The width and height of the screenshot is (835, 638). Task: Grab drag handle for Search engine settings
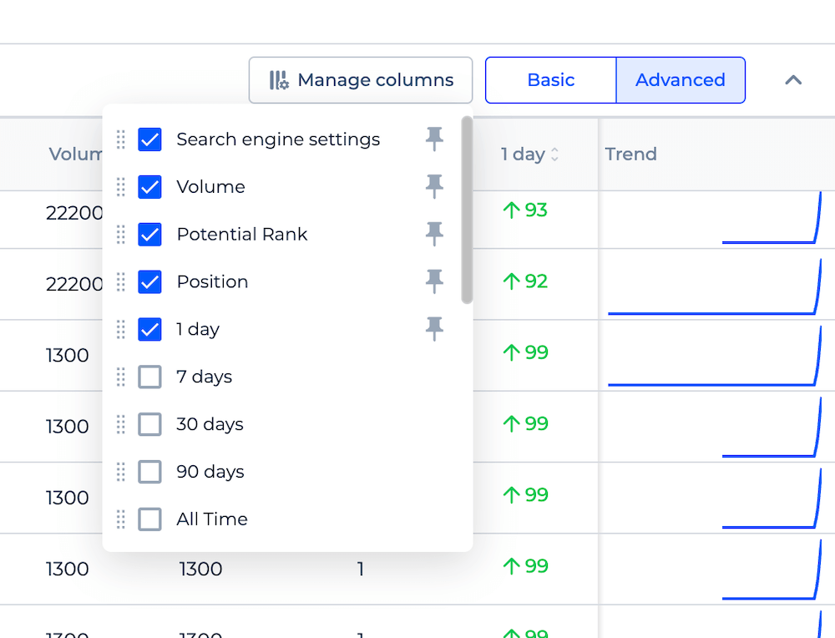coord(121,139)
